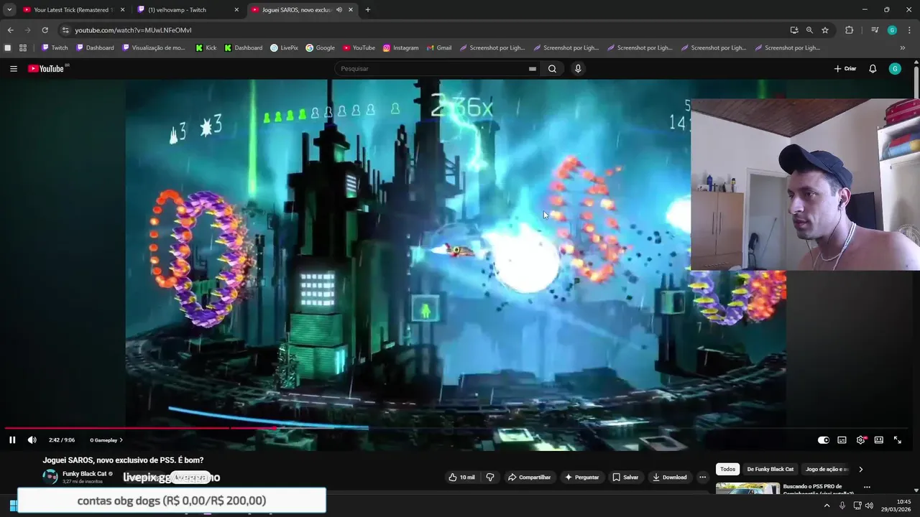Image resolution: width=920 pixels, height=517 pixels.
Task: Open the Google bookmark
Action: [x=321, y=48]
